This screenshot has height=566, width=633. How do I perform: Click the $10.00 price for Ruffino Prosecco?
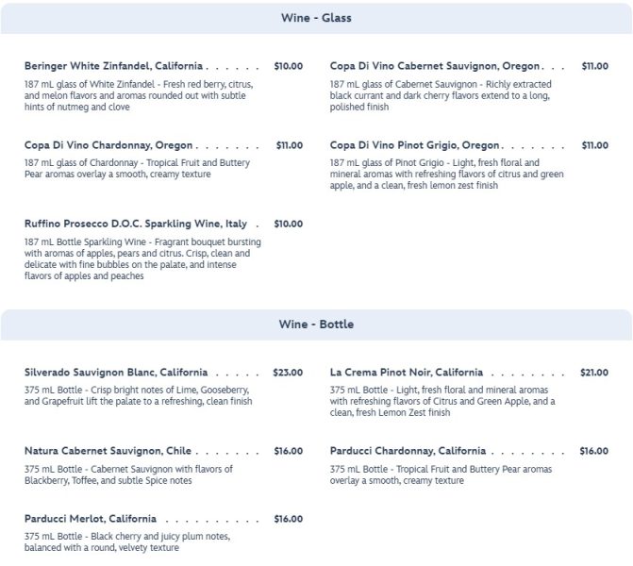tap(288, 224)
